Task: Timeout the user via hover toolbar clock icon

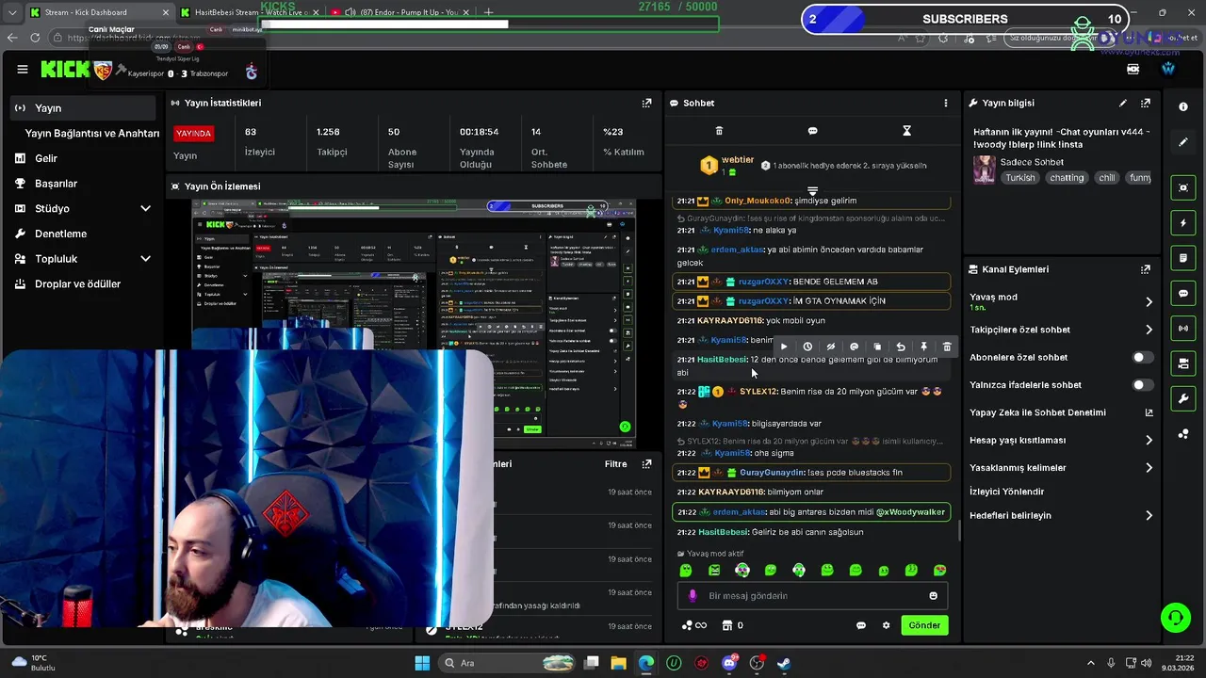Action: [x=807, y=347]
